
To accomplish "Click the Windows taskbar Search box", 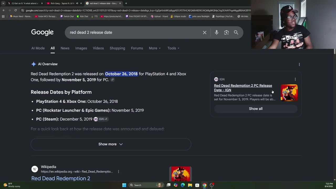I will [146, 185].
